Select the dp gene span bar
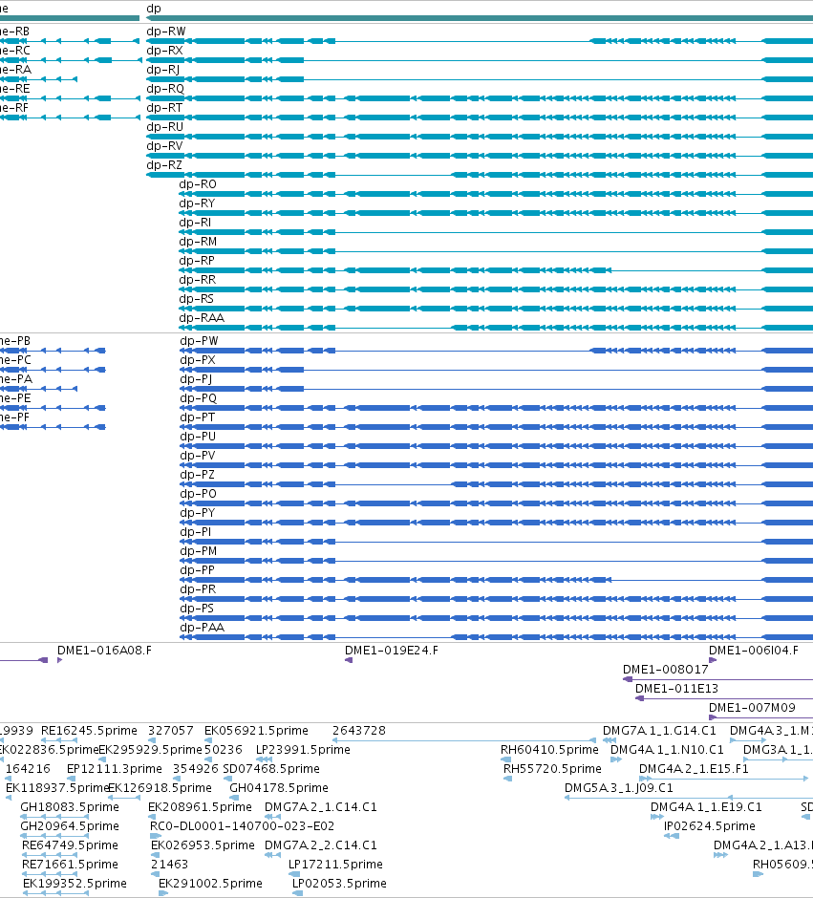This screenshot has height=898, width=813. coord(480,18)
